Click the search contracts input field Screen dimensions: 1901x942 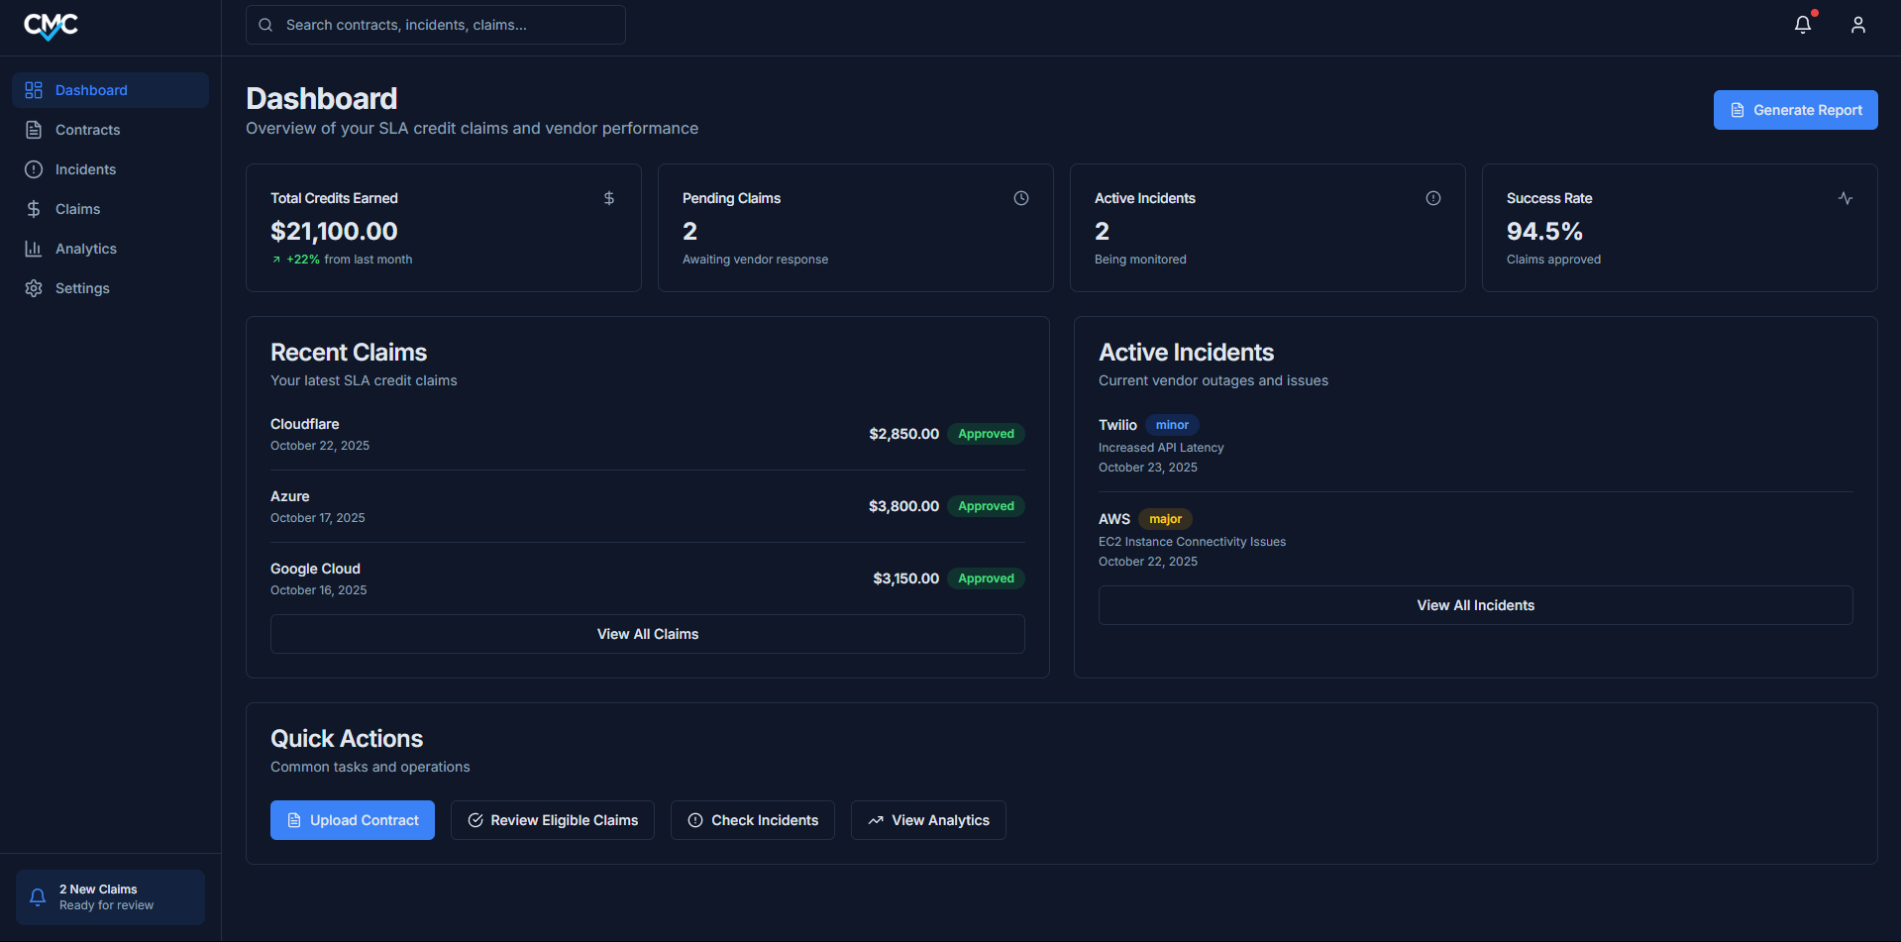pyautogui.click(x=435, y=24)
